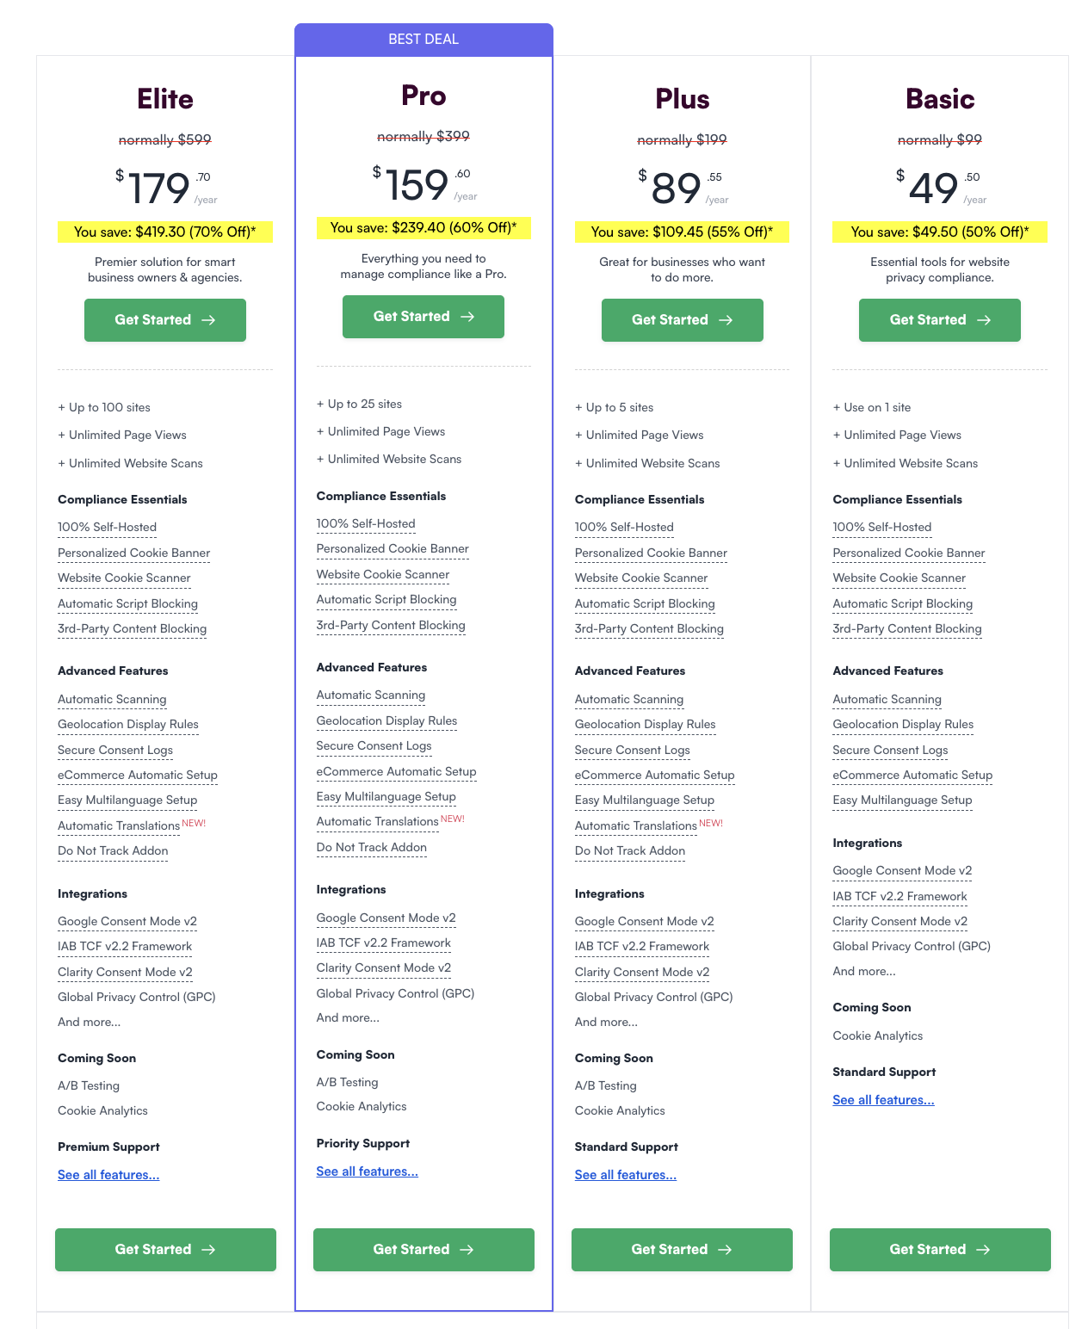Select 'Google Consent Mode v2' under Plus
The width and height of the screenshot is (1088, 1329).
[644, 922]
